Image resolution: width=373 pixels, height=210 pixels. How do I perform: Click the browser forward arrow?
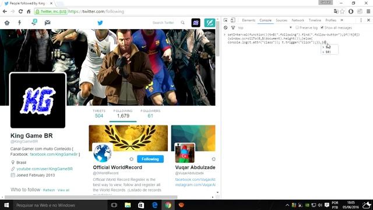click(x=13, y=12)
